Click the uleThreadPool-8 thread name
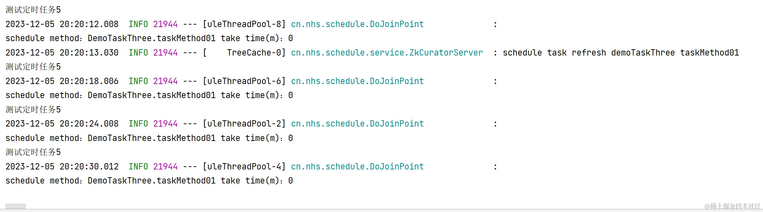 (x=244, y=24)
